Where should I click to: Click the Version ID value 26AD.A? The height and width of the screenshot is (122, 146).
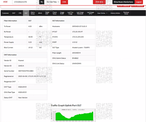point(21,66)
